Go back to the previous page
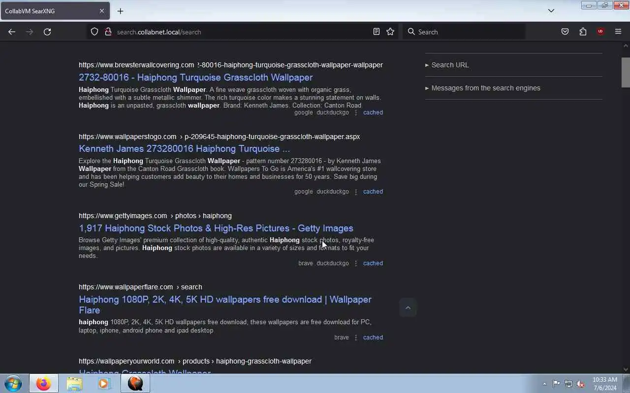Screen dimensions: 630x393 coord(12,31)
